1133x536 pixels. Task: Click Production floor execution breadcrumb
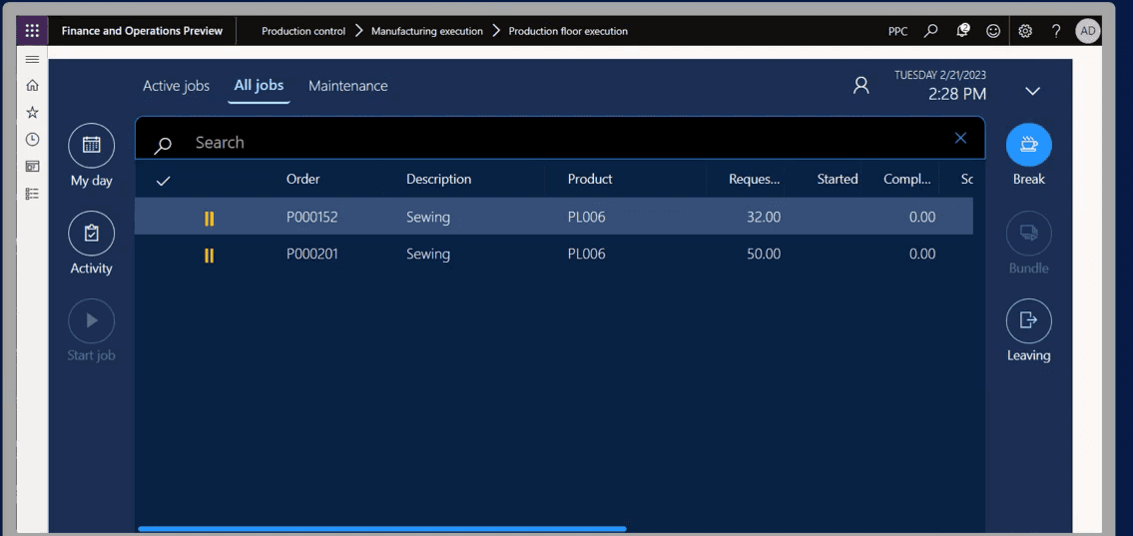tap(568, 31)
